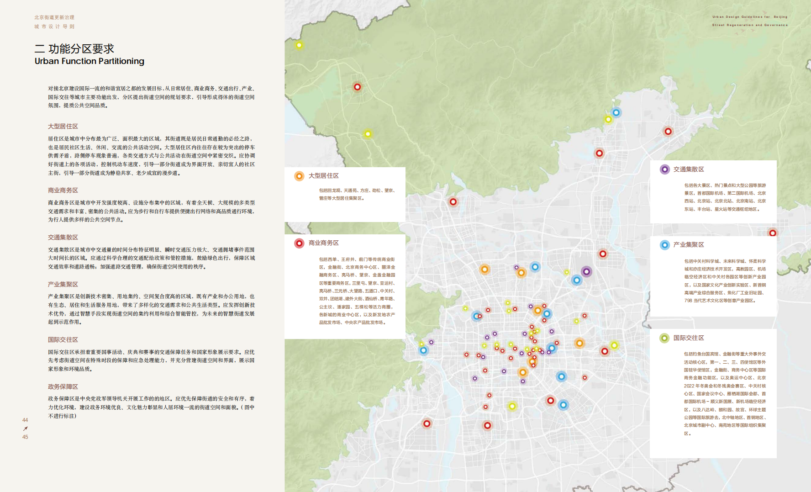Click page number 44

coord(25,420)
